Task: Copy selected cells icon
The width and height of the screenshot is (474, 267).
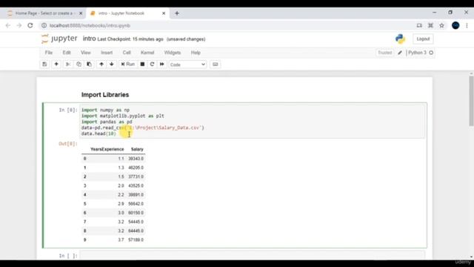Action: pyautogui.click(x=79, y=65)
